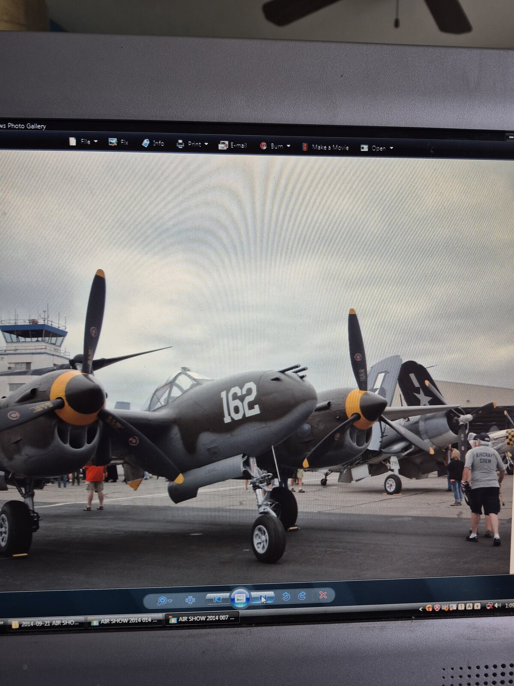The width and height of the screenshot is (514, 686).
Task: Click the volume speaker tray icon
Action: point(497,605)
